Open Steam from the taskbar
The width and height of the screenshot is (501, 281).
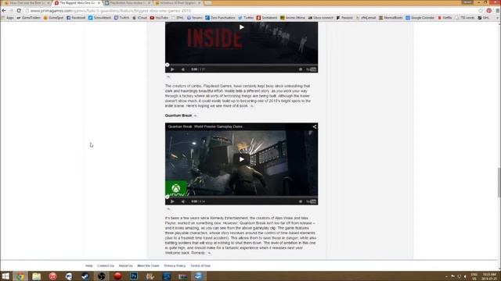85,276
